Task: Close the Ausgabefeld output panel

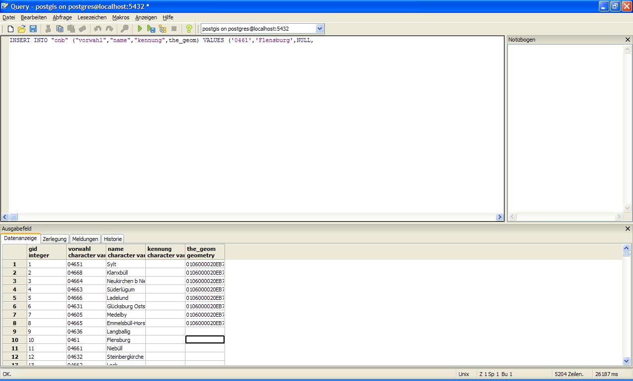Action: (x=628, y=229)
